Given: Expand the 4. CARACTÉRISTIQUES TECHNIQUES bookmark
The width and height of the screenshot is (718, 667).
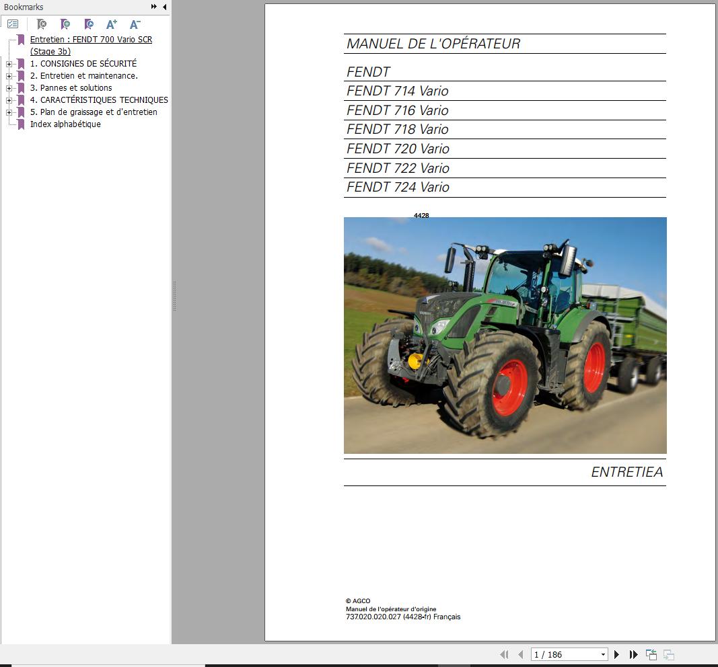Looking at the screenshot, I should (9, 100).
